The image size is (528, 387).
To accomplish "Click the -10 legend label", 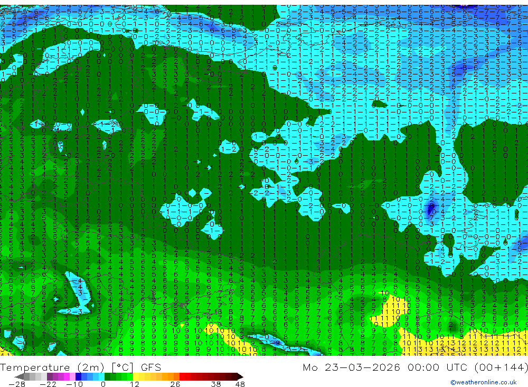I will point(74,384).
